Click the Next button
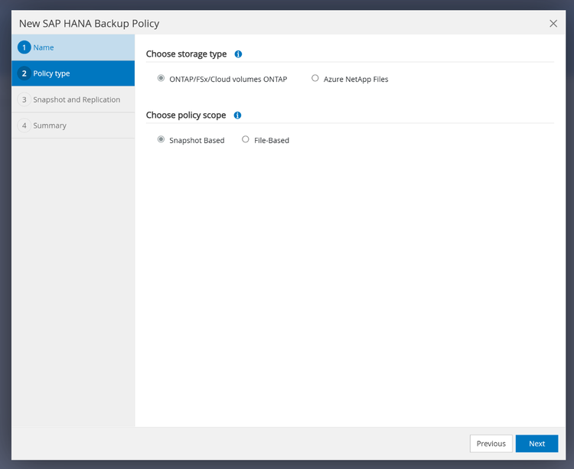The height and width of the screenshot is (469, 574). pyautogui.click(x=536, y=444)
